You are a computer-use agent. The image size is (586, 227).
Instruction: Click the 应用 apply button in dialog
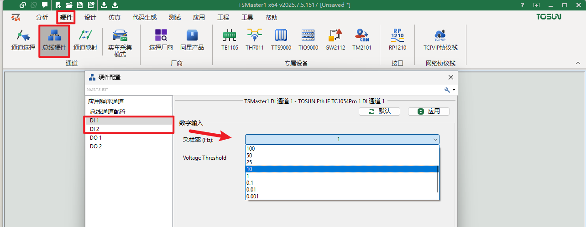(x=429, y=111)
